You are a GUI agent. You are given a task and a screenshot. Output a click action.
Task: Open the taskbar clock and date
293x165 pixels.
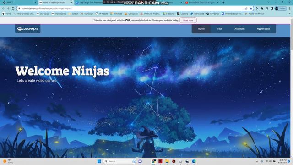point(282,161)
